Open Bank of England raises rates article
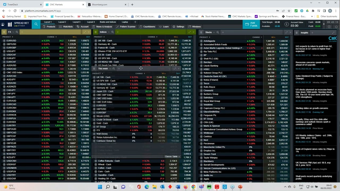Viewport: 340px width, 191px height. pyautogui.click(x=315, y=150)
